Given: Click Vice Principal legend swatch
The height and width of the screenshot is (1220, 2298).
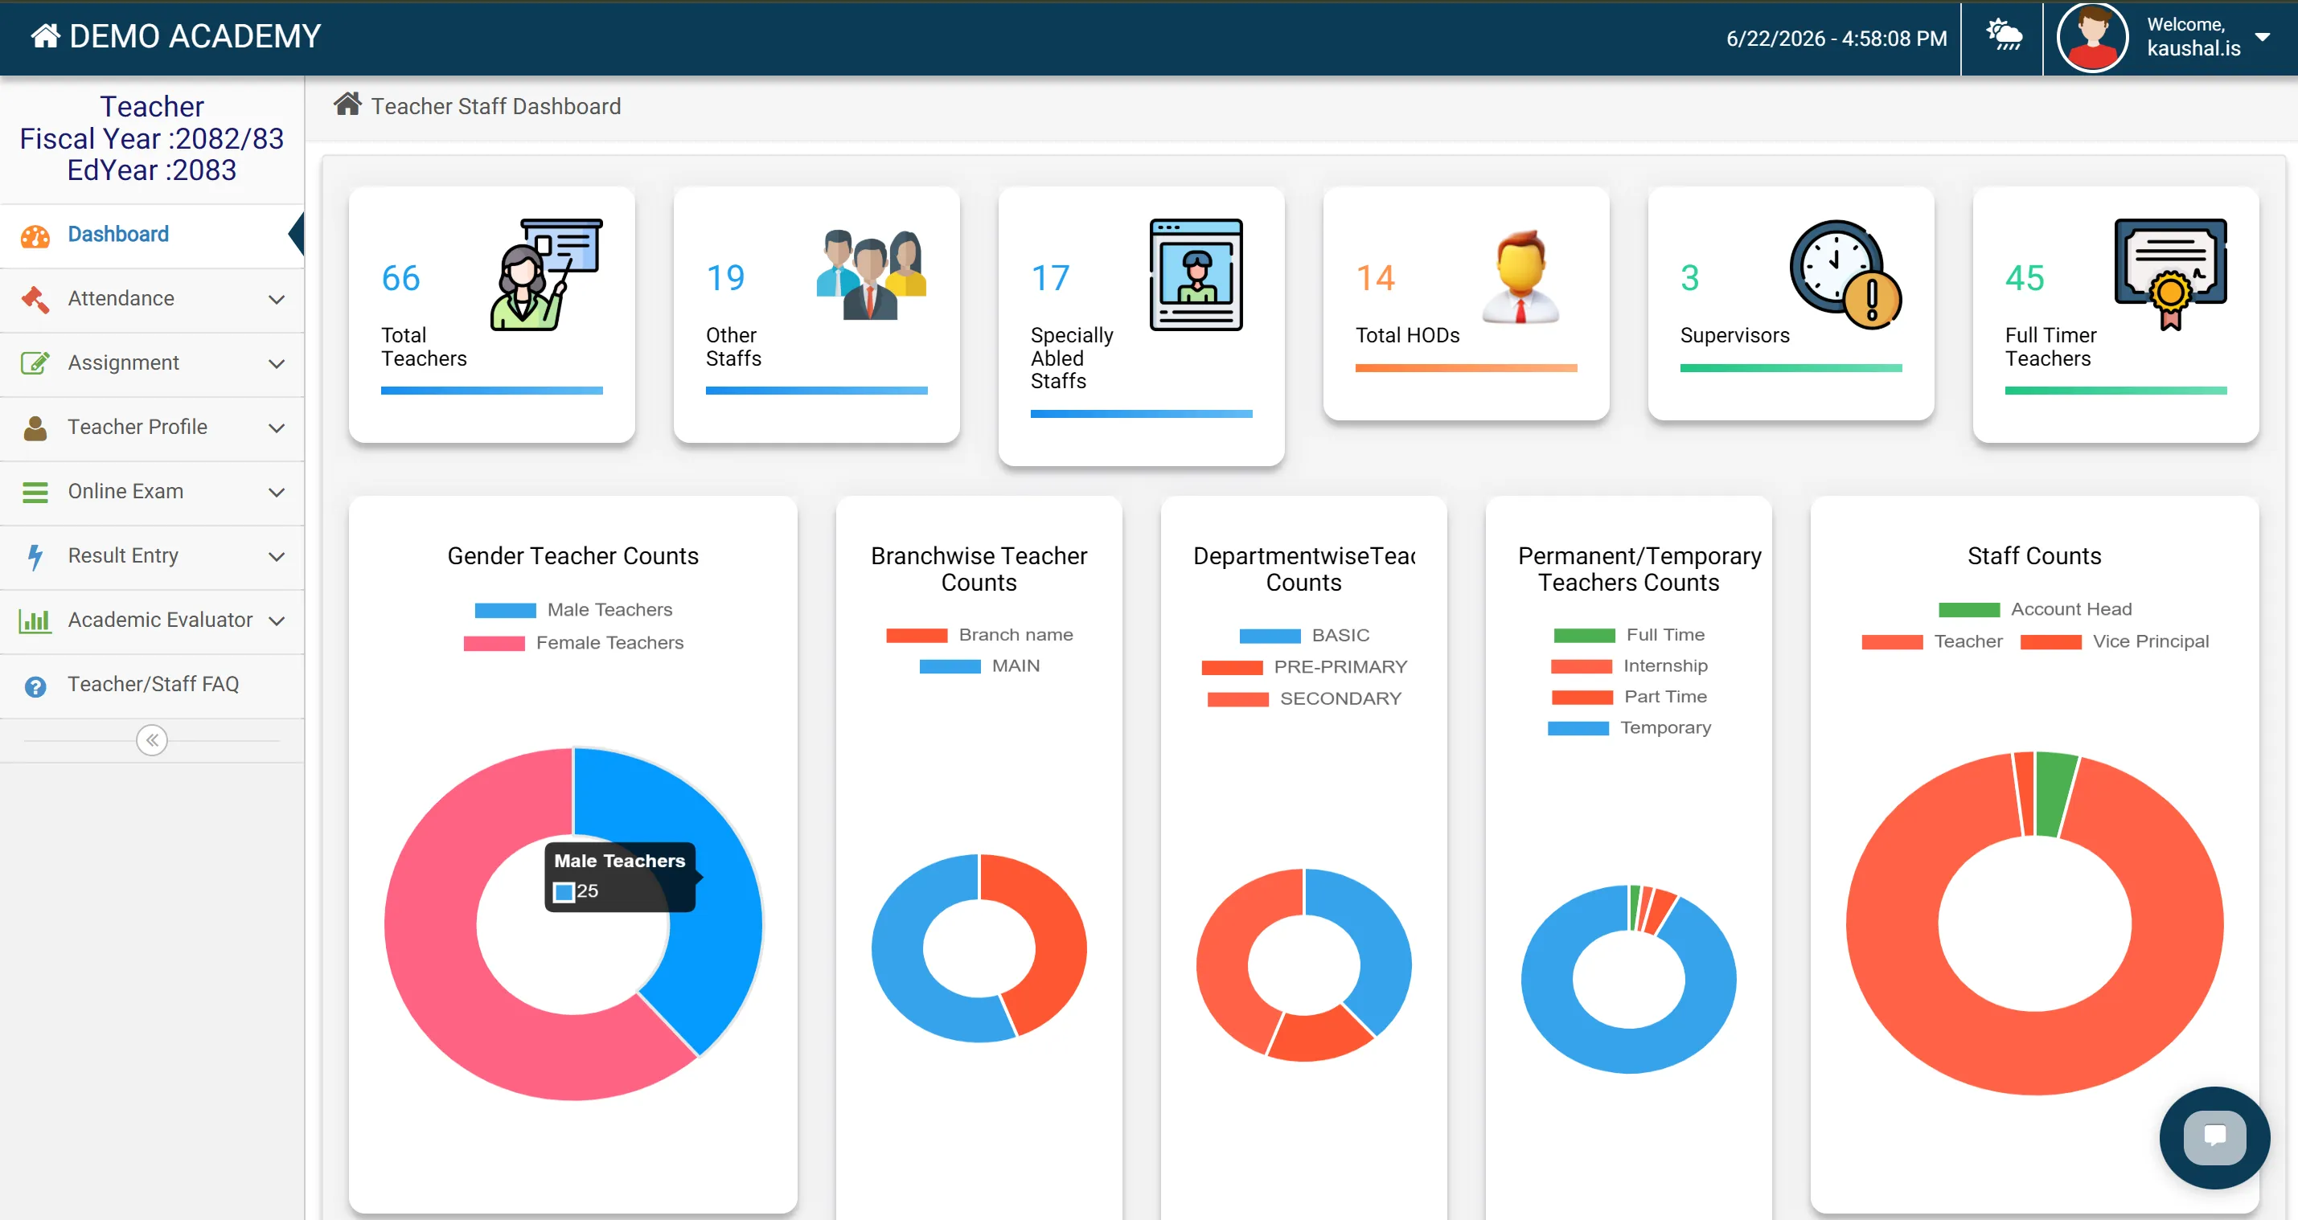Looking at the screenshot, I should pyautogui.click(x=2050, y=642).
